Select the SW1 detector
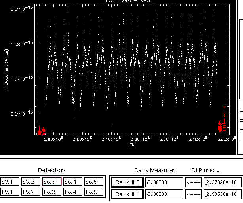243x203 pixels. [x=10, y=182]
